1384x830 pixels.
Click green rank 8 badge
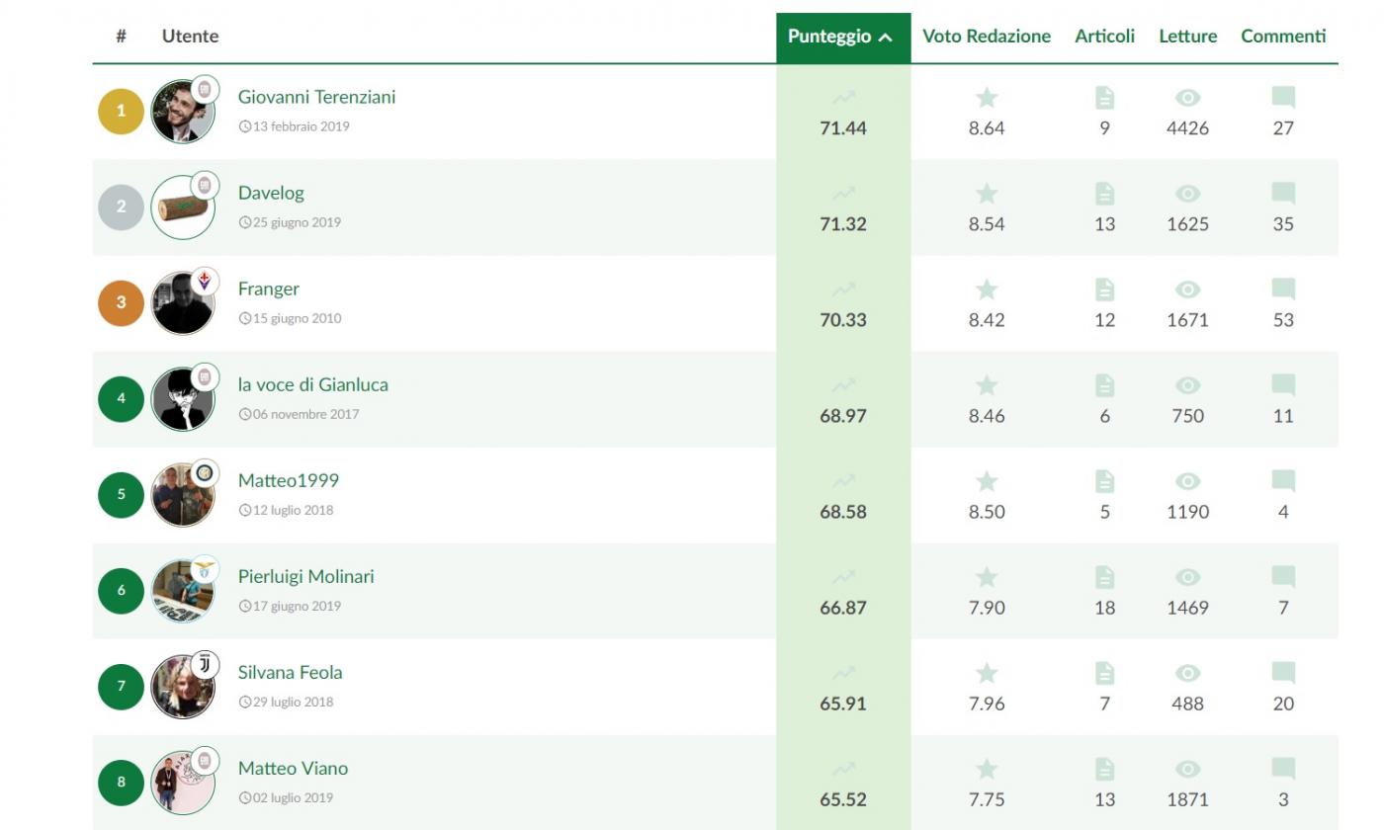pyautogui.click(x=122, y=782)
